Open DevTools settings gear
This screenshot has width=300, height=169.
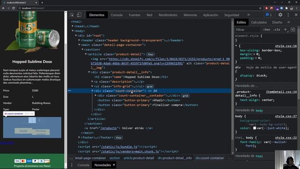[280, 15]
